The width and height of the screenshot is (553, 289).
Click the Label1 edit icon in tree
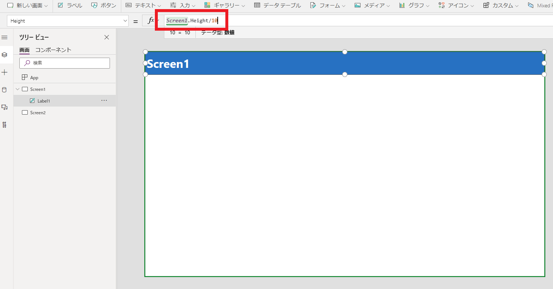click(x=33, y=101)
